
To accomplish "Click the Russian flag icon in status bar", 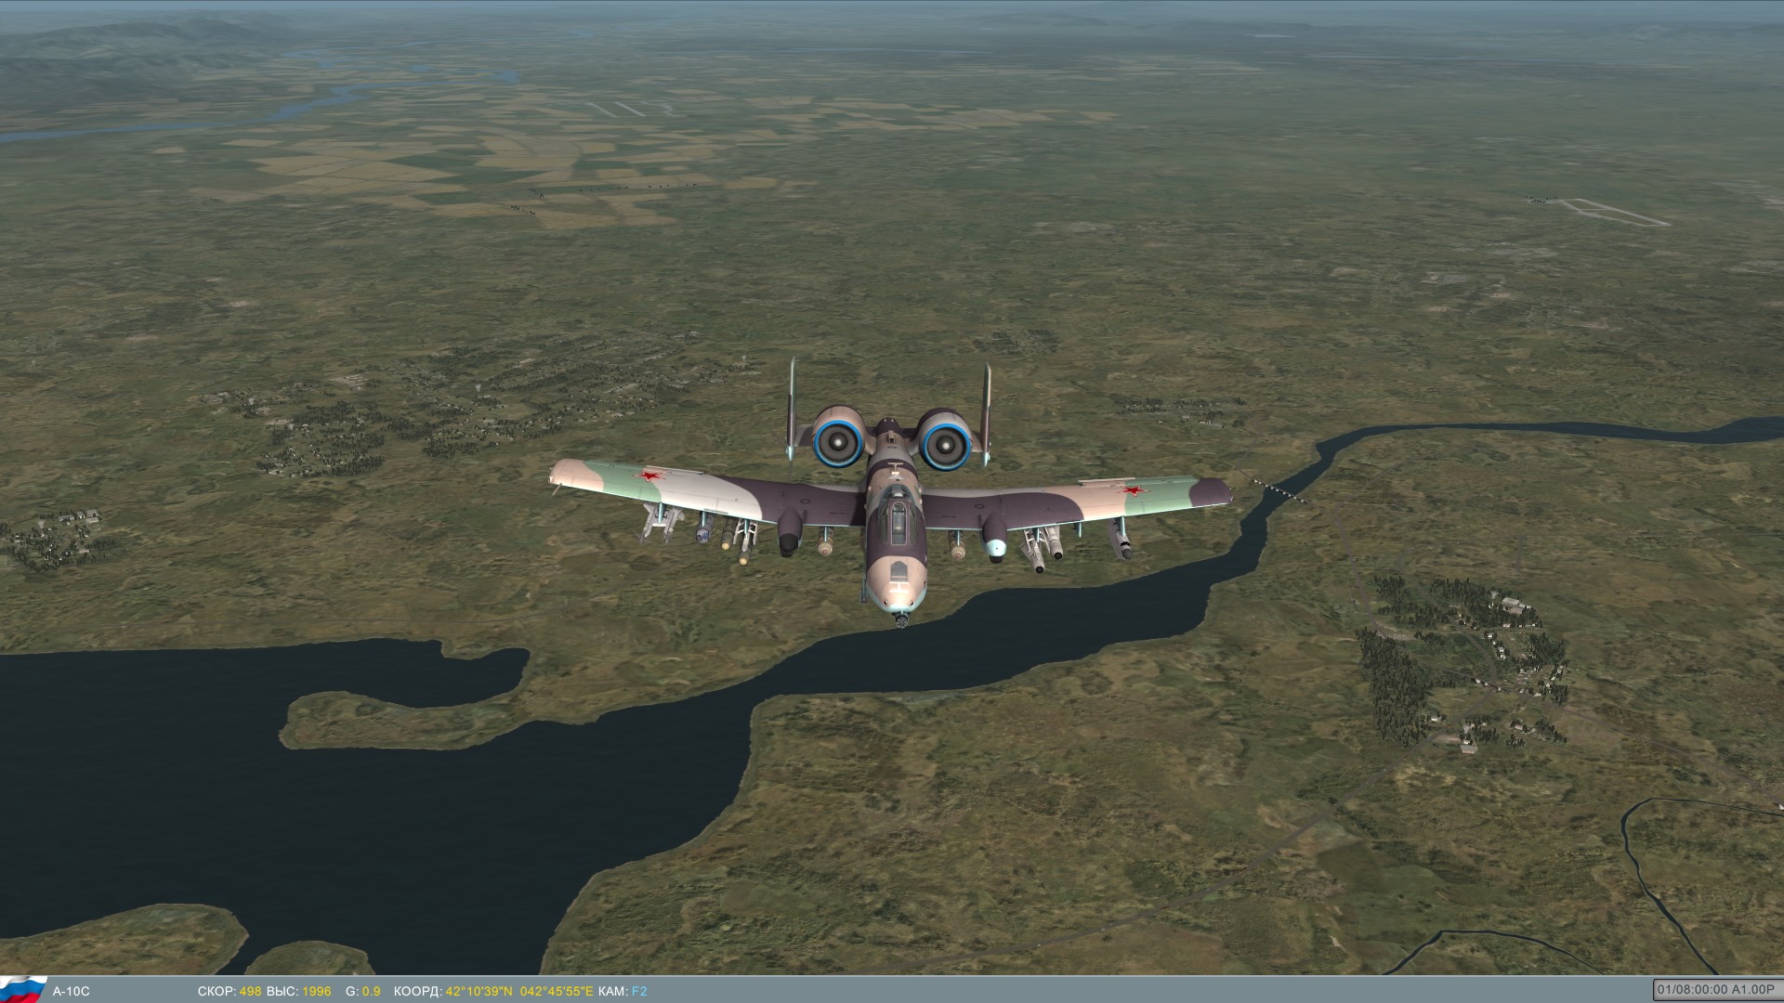I will 23,990.
